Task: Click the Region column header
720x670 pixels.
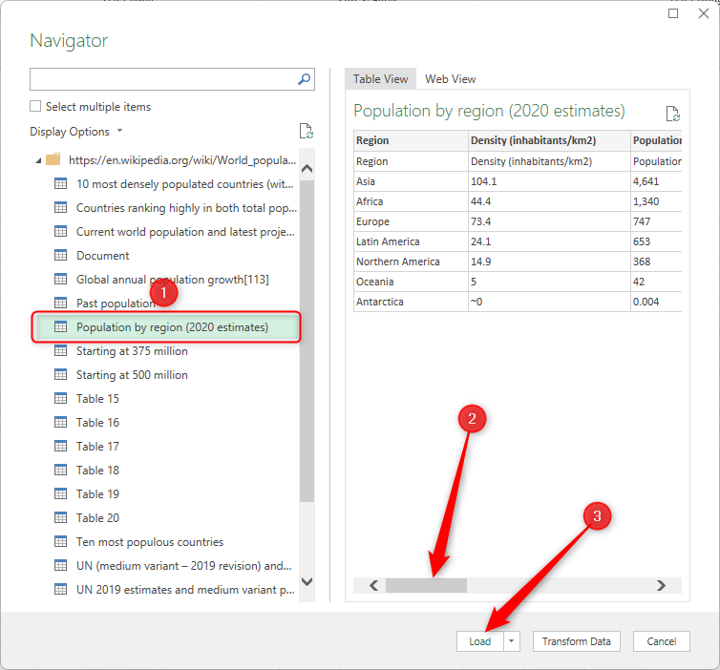Action: point(411,140)
